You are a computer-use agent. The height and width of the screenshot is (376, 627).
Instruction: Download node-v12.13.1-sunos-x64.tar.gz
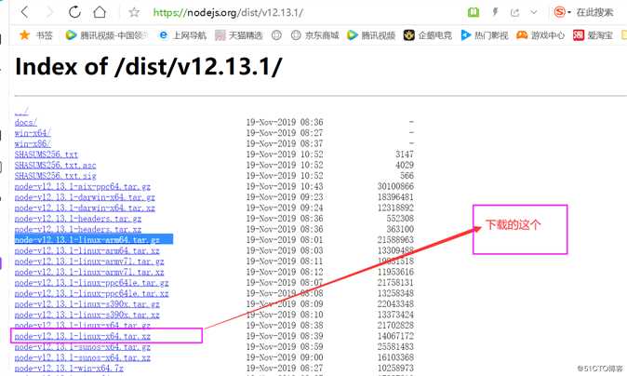click(x=83, y=347)
